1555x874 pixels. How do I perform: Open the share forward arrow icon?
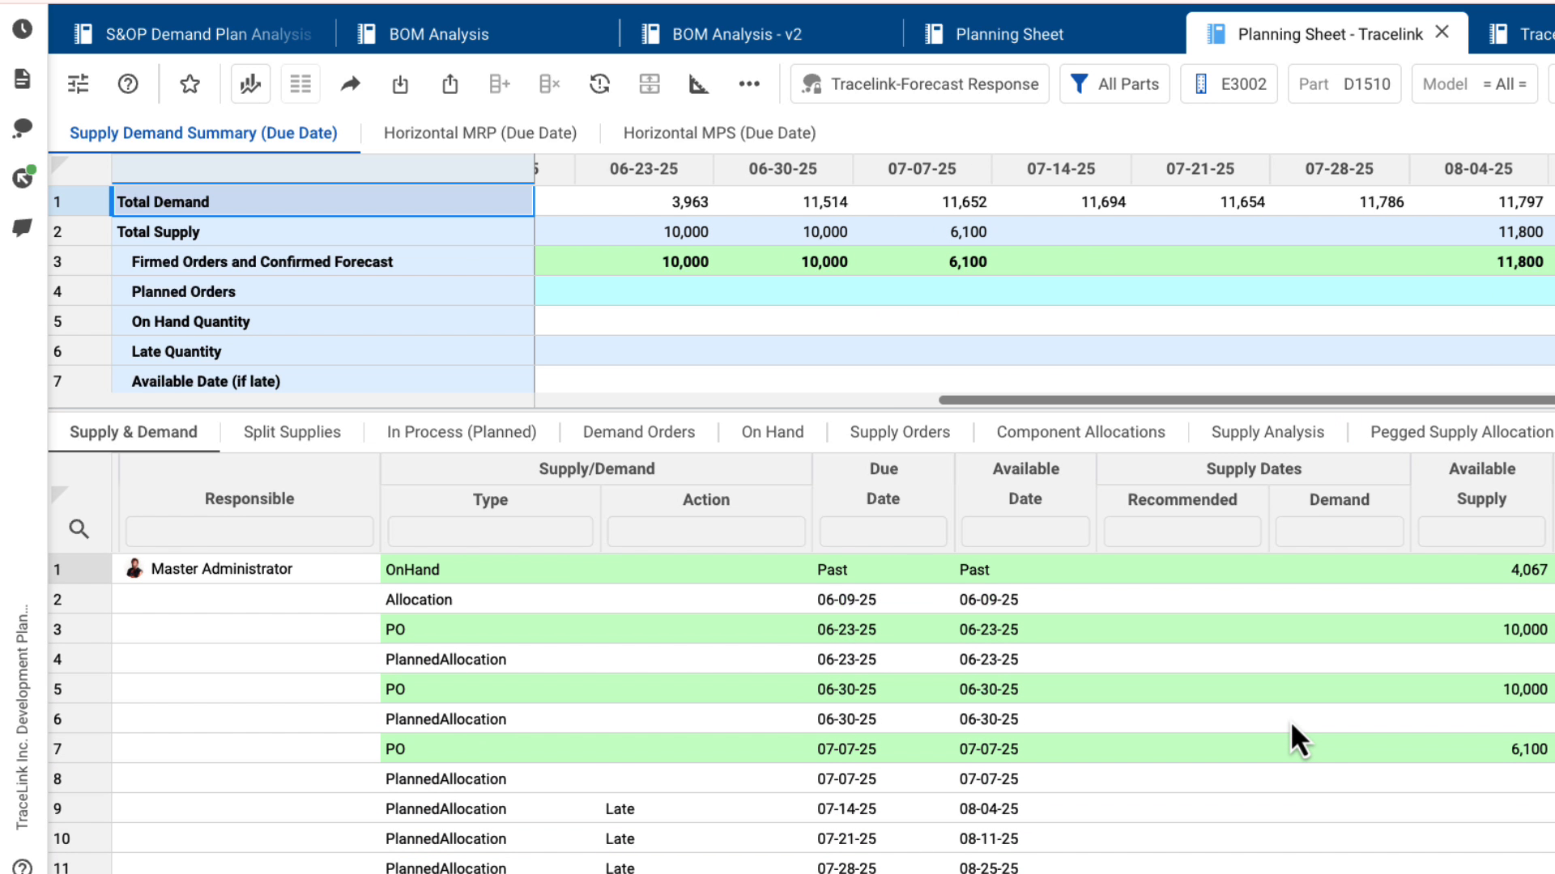350,83
